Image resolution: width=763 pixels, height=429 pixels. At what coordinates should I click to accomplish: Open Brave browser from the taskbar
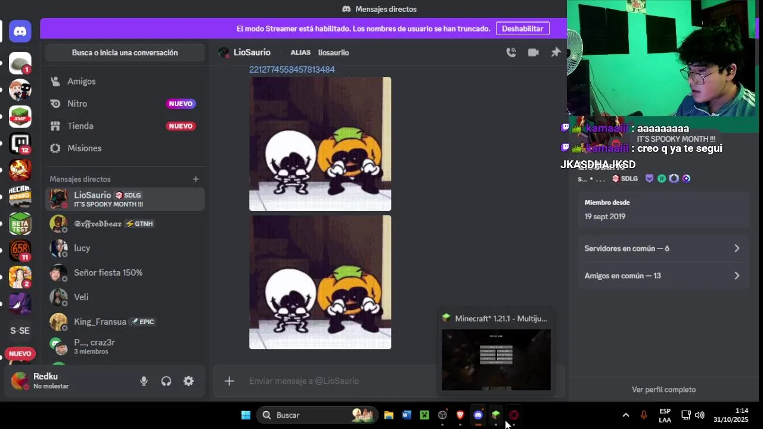[x=460, y=415]
